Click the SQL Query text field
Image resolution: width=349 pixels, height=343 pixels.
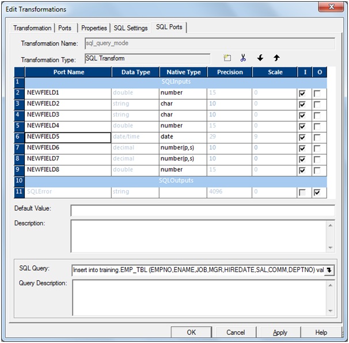click(x=198, y=270)
